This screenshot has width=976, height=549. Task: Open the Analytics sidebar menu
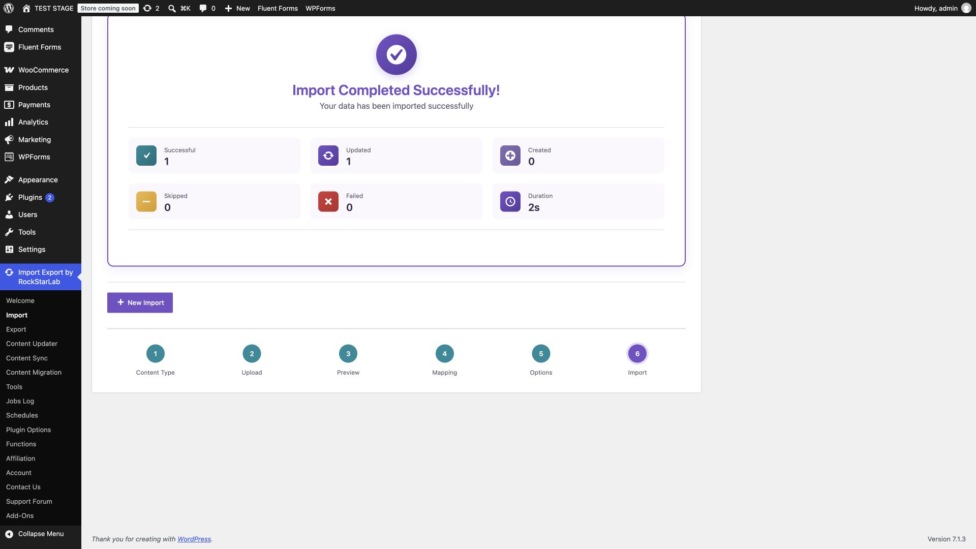[x=41, y=122]
